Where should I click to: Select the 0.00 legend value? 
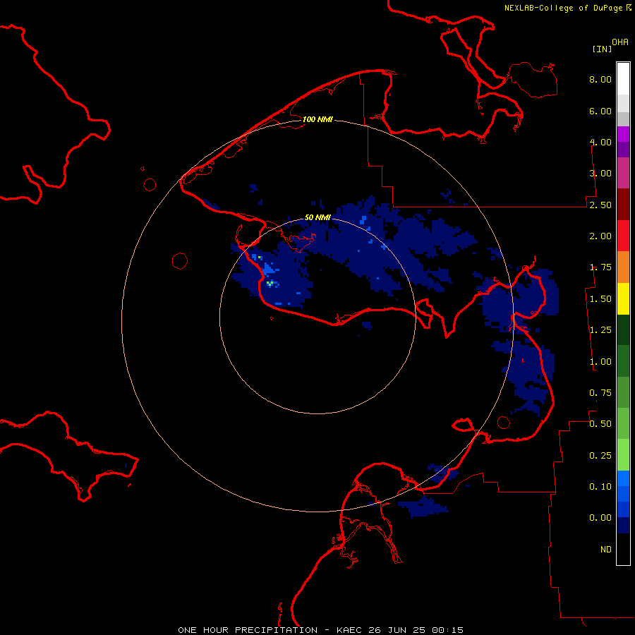tap(600, 518)
